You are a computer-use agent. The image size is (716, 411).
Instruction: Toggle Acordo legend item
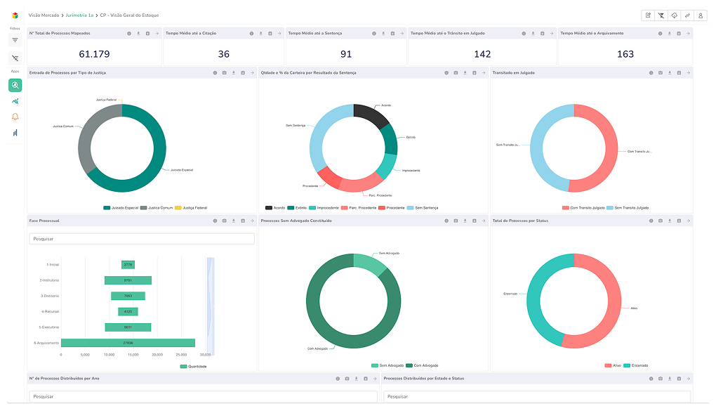275,208
